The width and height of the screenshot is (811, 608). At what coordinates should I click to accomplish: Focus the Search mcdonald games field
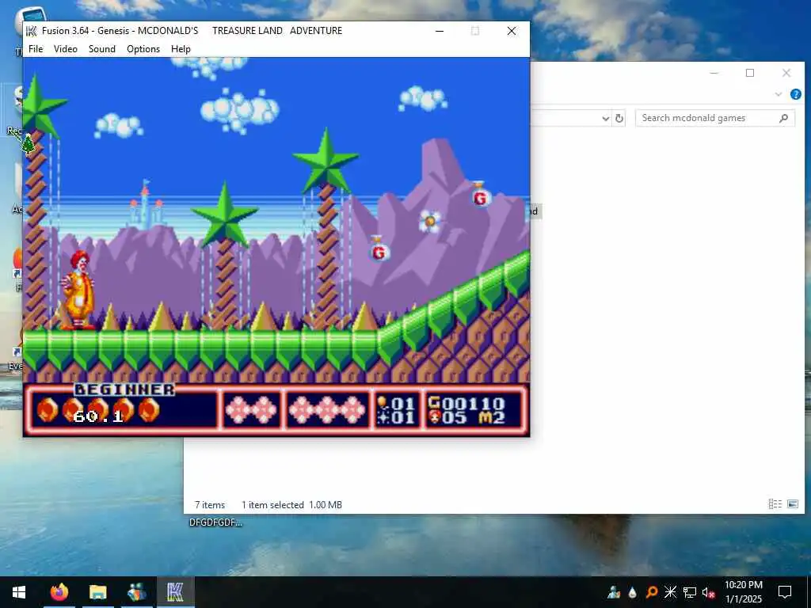point(715,119)
